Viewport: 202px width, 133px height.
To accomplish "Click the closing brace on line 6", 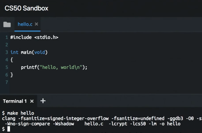I will [x=11, y=75].
